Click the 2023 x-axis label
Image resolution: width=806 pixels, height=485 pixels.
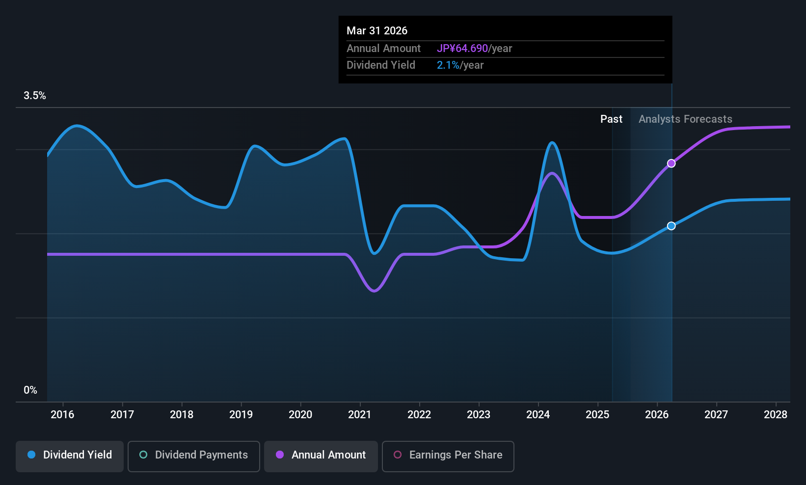tap(479, 415)
